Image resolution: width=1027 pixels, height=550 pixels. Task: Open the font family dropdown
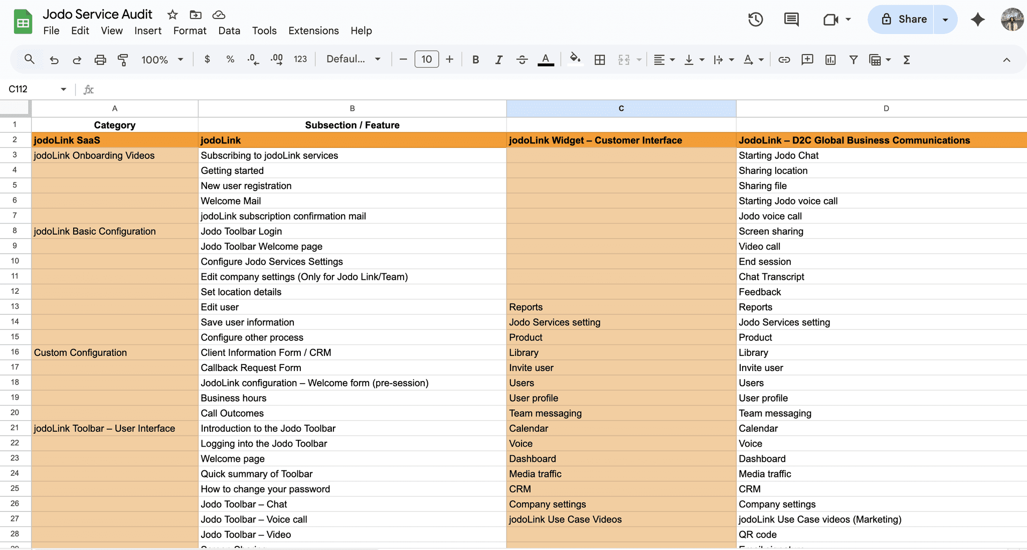coord(353,60)
